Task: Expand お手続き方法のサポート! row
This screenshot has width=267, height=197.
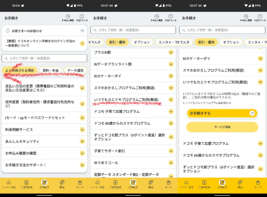Action: pos(44,165)
